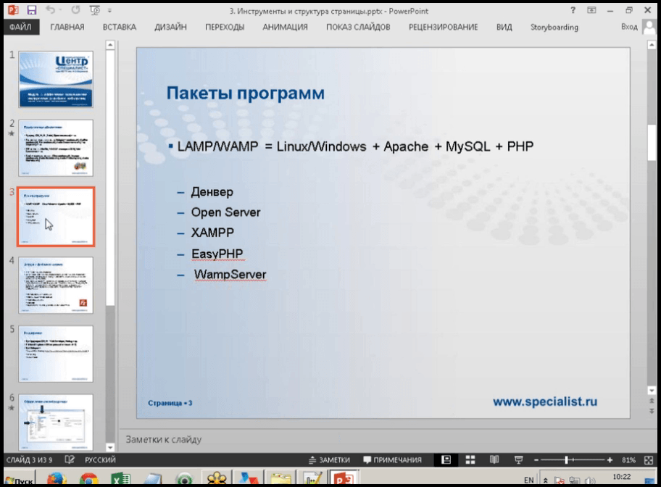661x487 pixels.
Task: Click the zoom in plus button
Action: tap(610, 460)
